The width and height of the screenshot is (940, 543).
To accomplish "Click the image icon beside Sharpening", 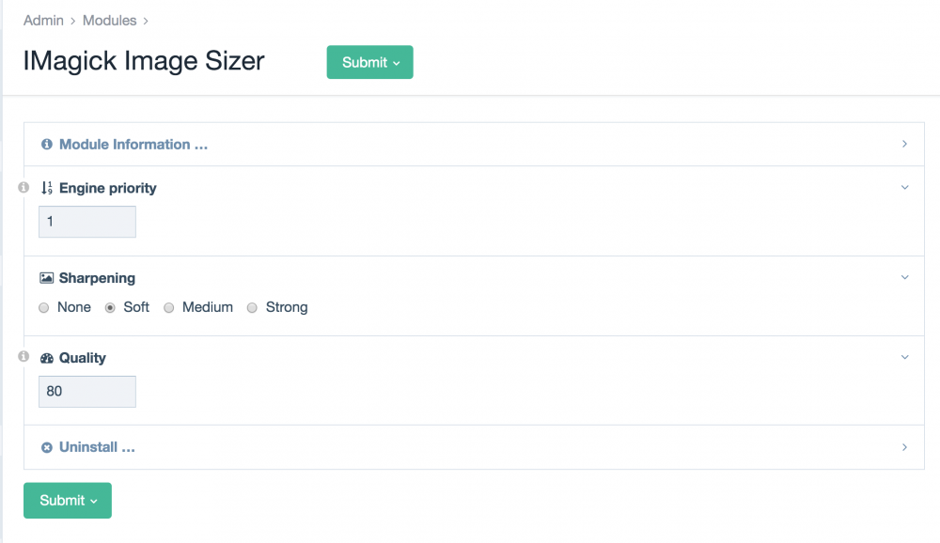I will point(47,278).
